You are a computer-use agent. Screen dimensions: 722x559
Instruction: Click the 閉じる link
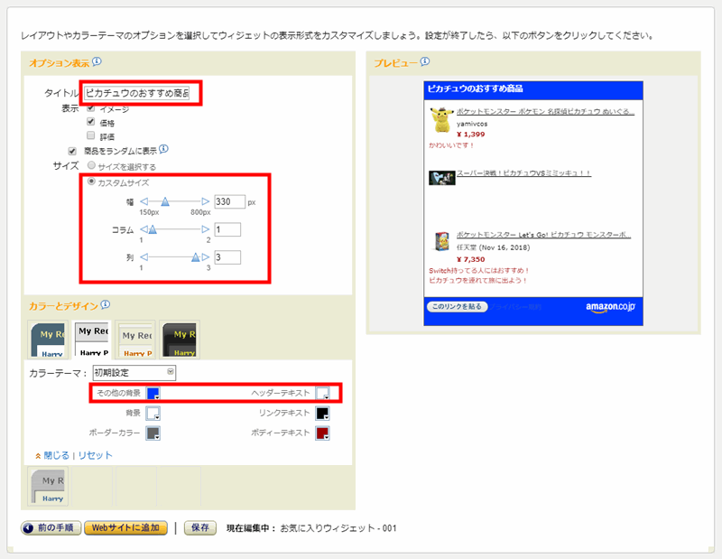click(x=57, y=455)
